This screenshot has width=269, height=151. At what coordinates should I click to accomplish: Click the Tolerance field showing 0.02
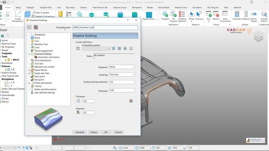coord(122,90)
